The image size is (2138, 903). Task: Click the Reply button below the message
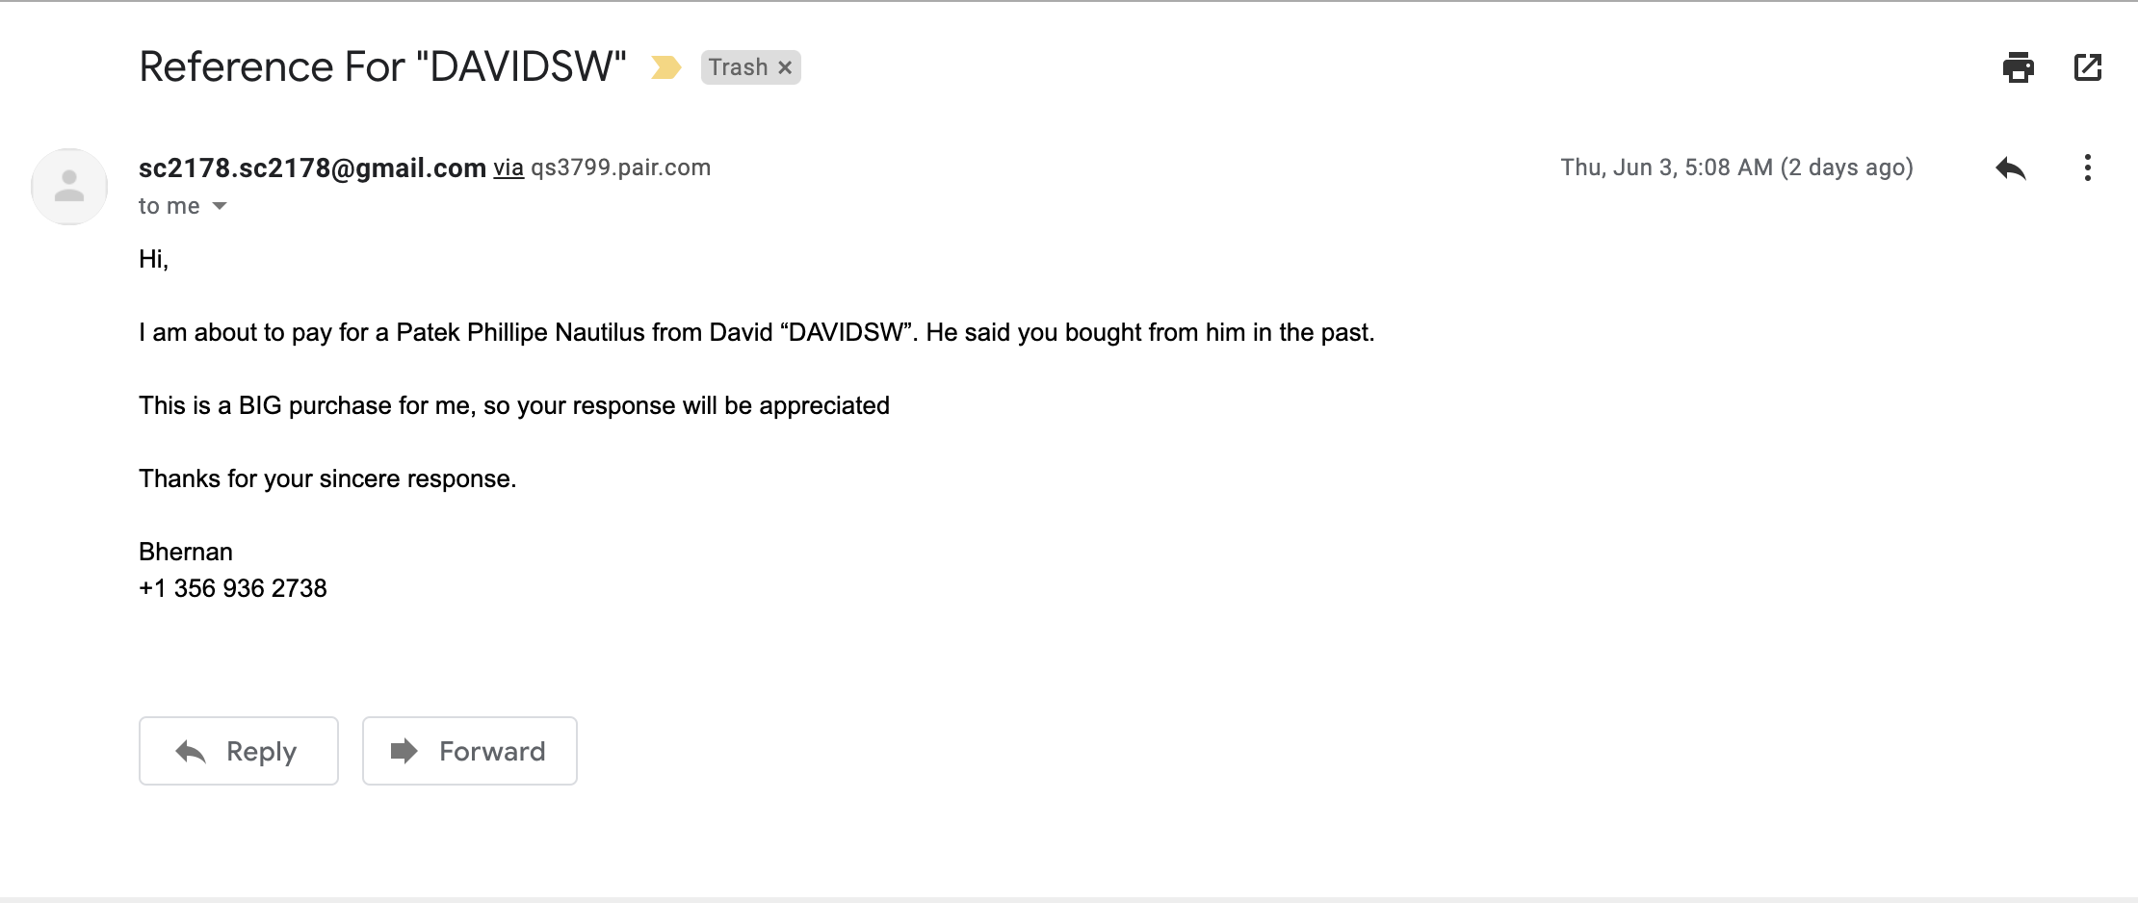(x=239, y=751)
